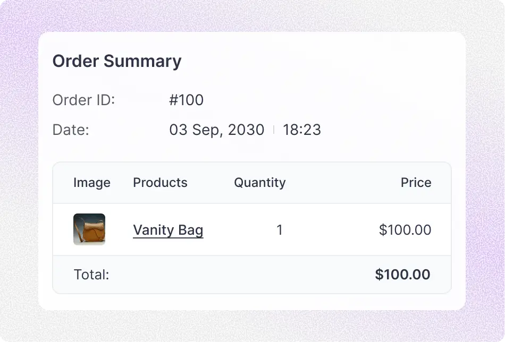The height and width of the screenshot is (342, 505).
Task: Click the bold total amount $100.00
Action: tap(402, 275)
